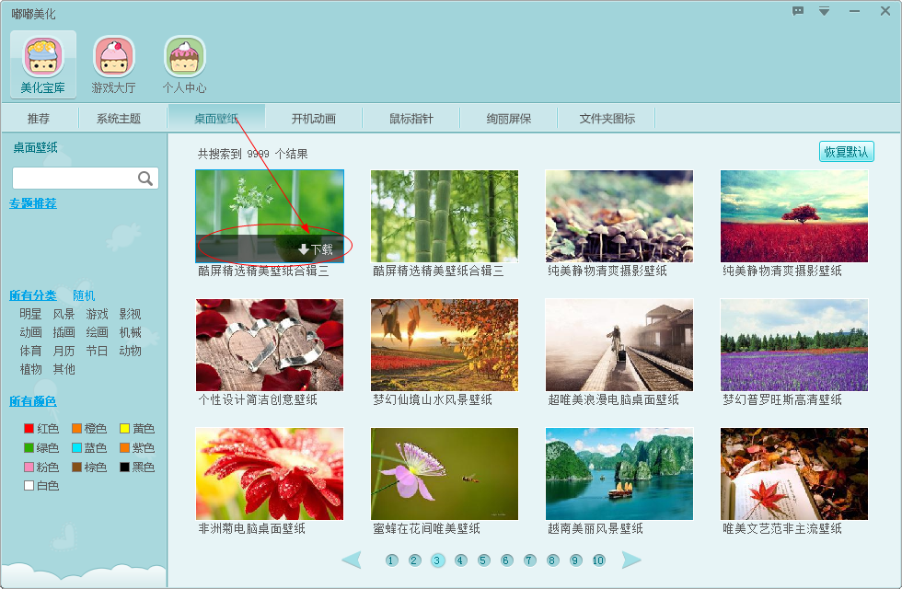Switch to the 开机动画 tab
The width and height of the screenshot is (902, 589).
314,119
